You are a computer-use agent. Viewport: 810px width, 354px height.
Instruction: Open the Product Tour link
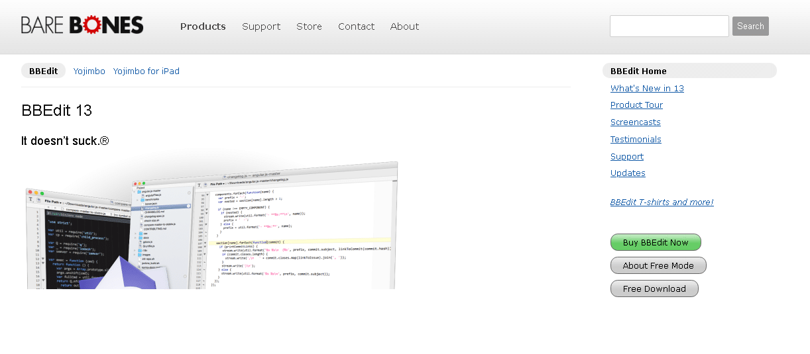coord(636,105)
